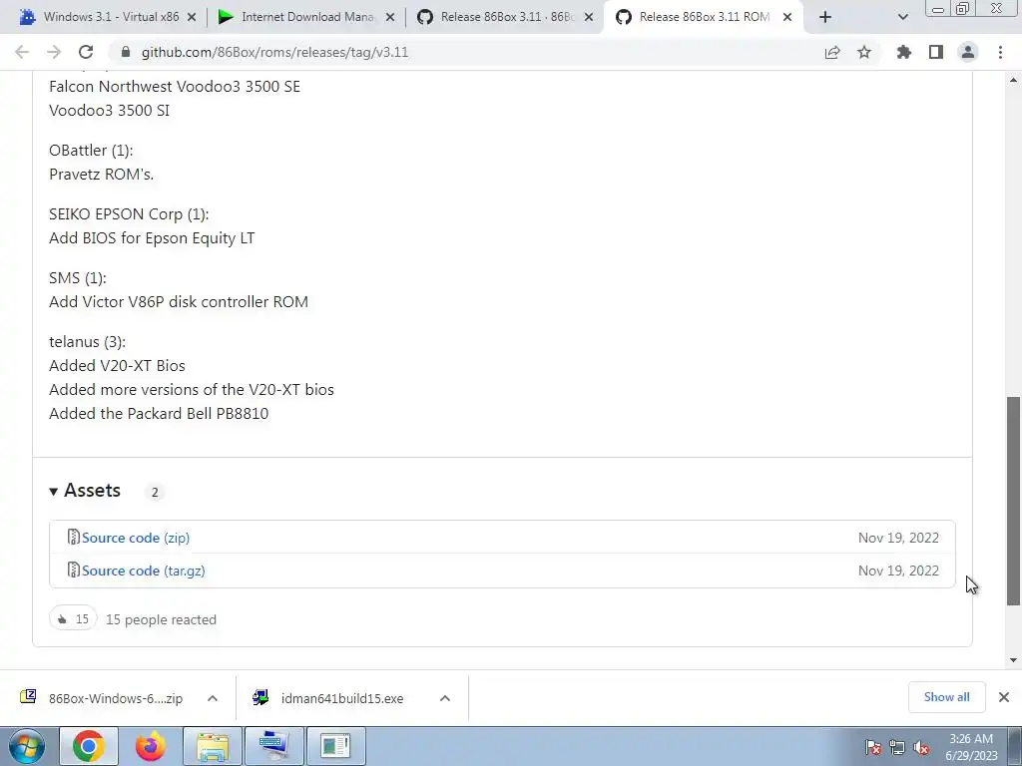Screen dimensions: 1022x766
Task: Click 'Add Victor V86P disk controller ROM' text
Action: (x=179, y=302)
